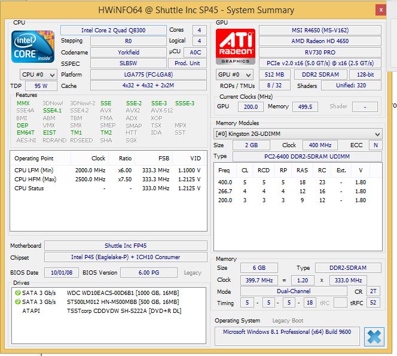Click the LGA775 (FC-LGA8) platform field

pyautogui.click(x=148, y=75)
